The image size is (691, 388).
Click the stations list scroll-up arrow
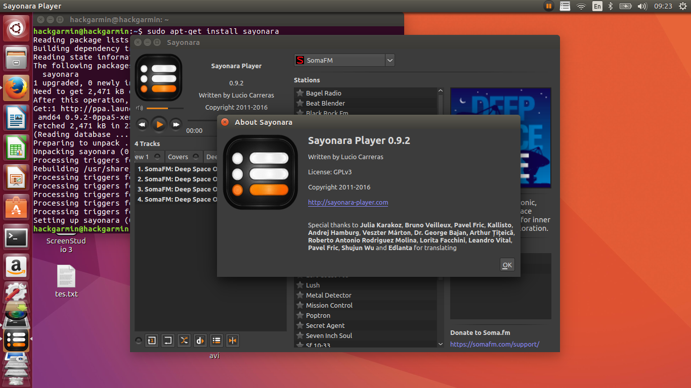click(440, 91)
